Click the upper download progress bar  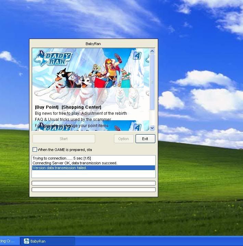pos(93,183)
